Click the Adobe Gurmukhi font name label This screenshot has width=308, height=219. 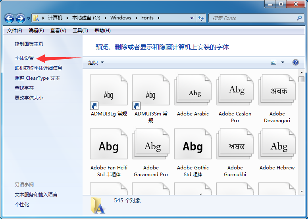click(x=235, y=171)
